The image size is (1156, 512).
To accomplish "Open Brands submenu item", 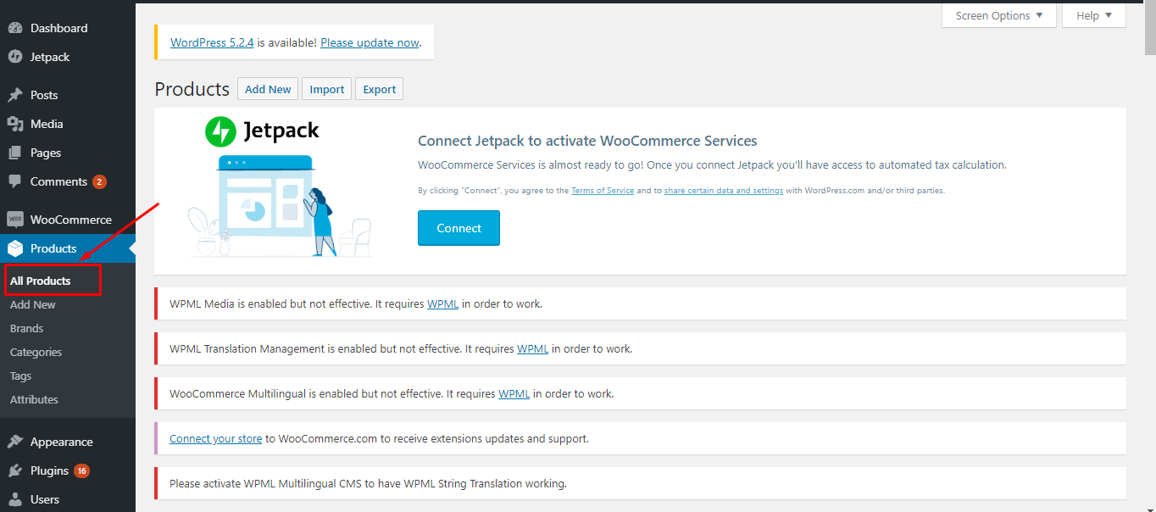I will coord(26,328).
